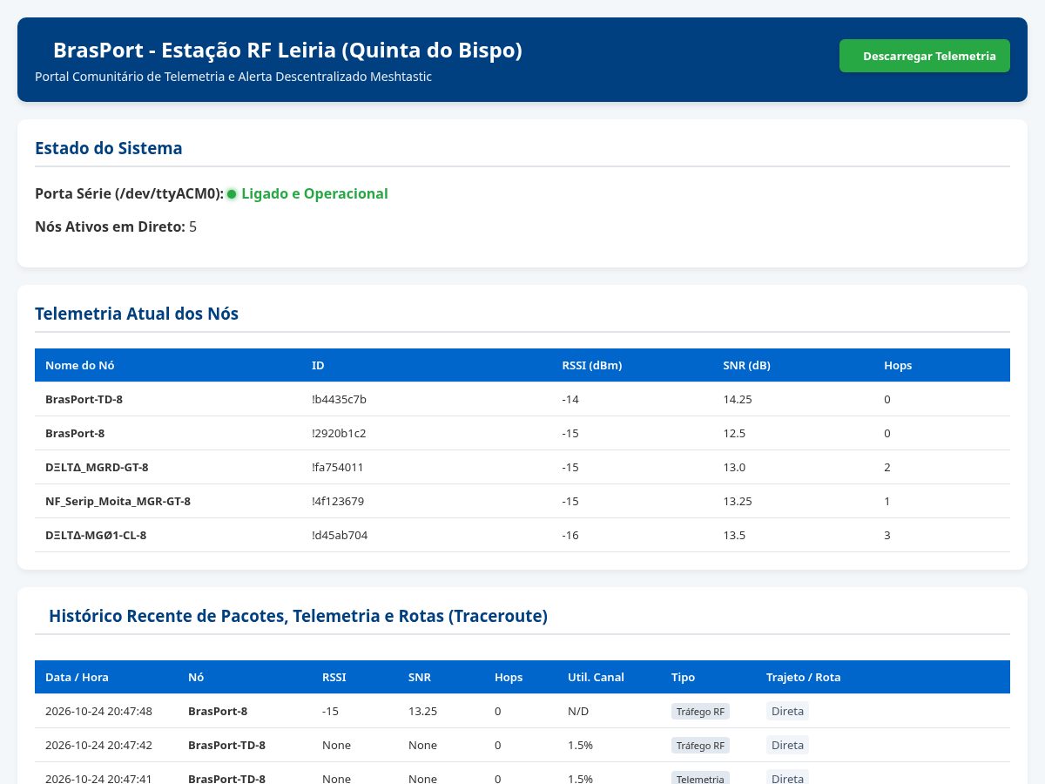Click the 'Hops' header in the node telemetry table
The height and width of the screenshot is (784, 1045).
point(898,365)
